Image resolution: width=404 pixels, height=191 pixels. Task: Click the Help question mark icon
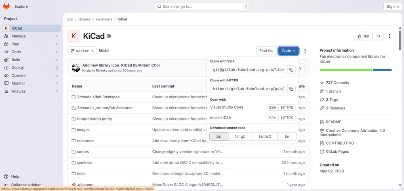click(6, 176)
